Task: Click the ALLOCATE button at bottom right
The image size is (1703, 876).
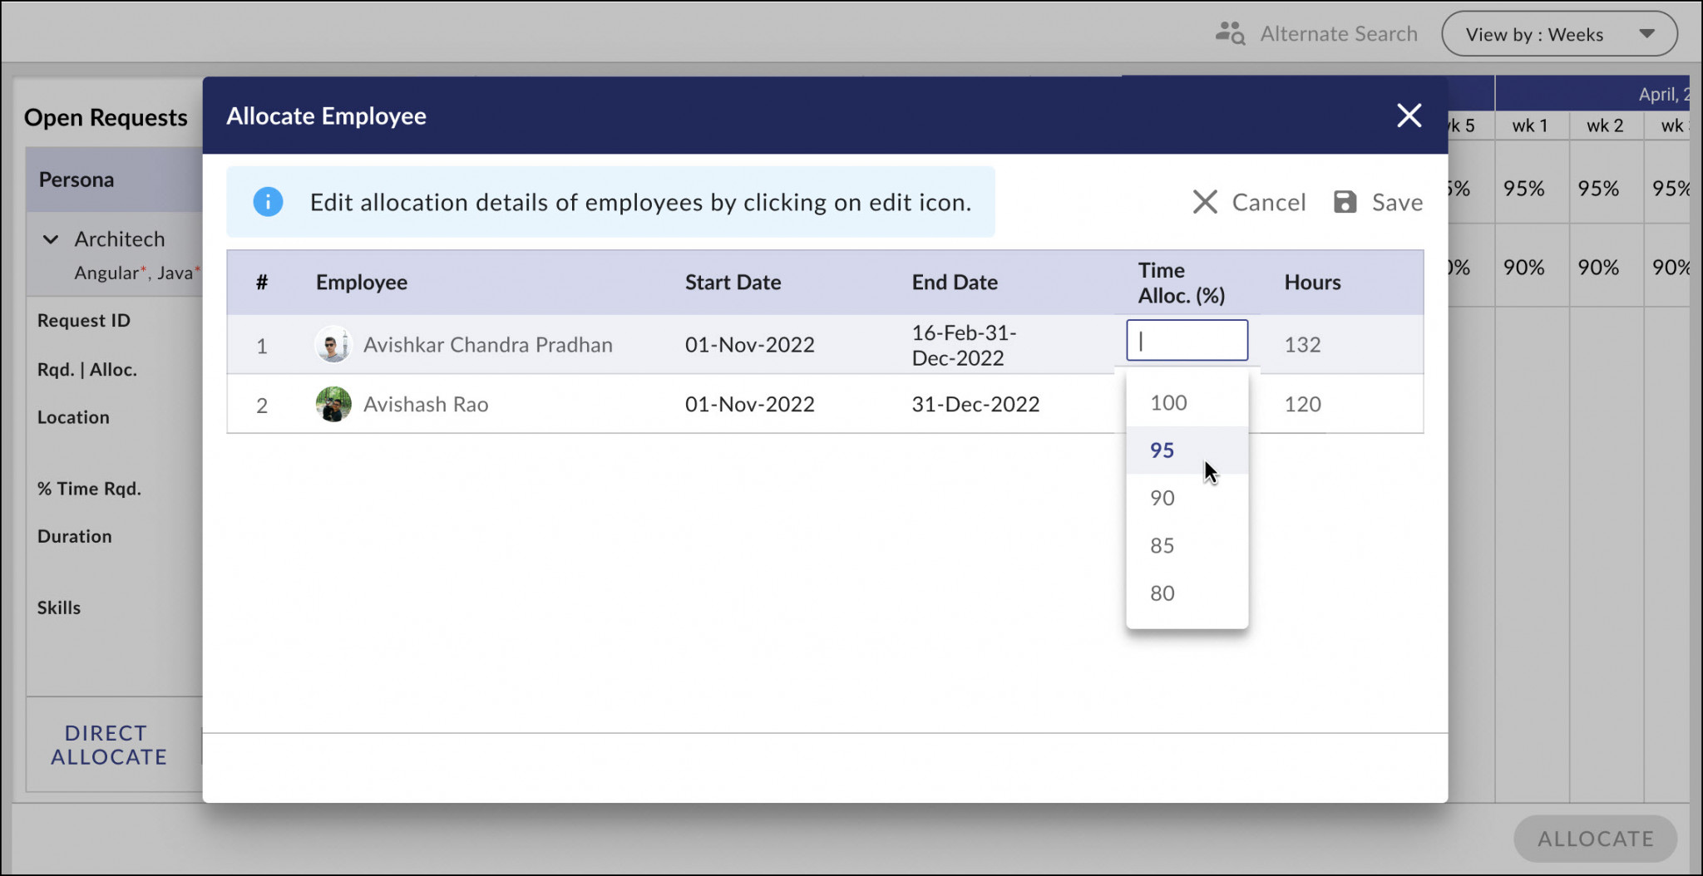Action: click(1595, 839)
